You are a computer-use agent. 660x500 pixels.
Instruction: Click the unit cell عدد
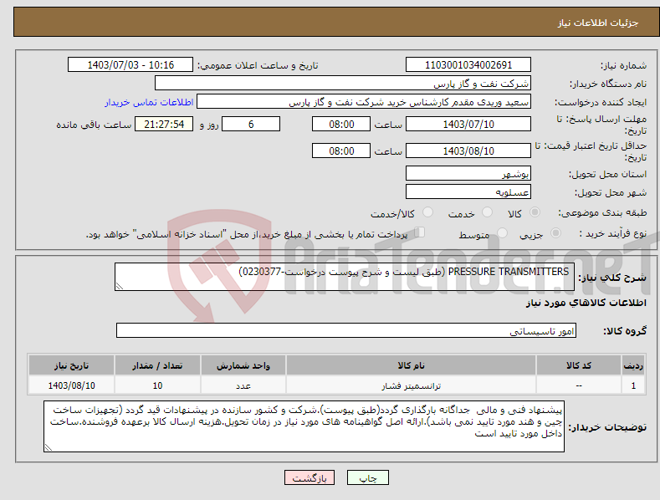[x=243, y=385]
